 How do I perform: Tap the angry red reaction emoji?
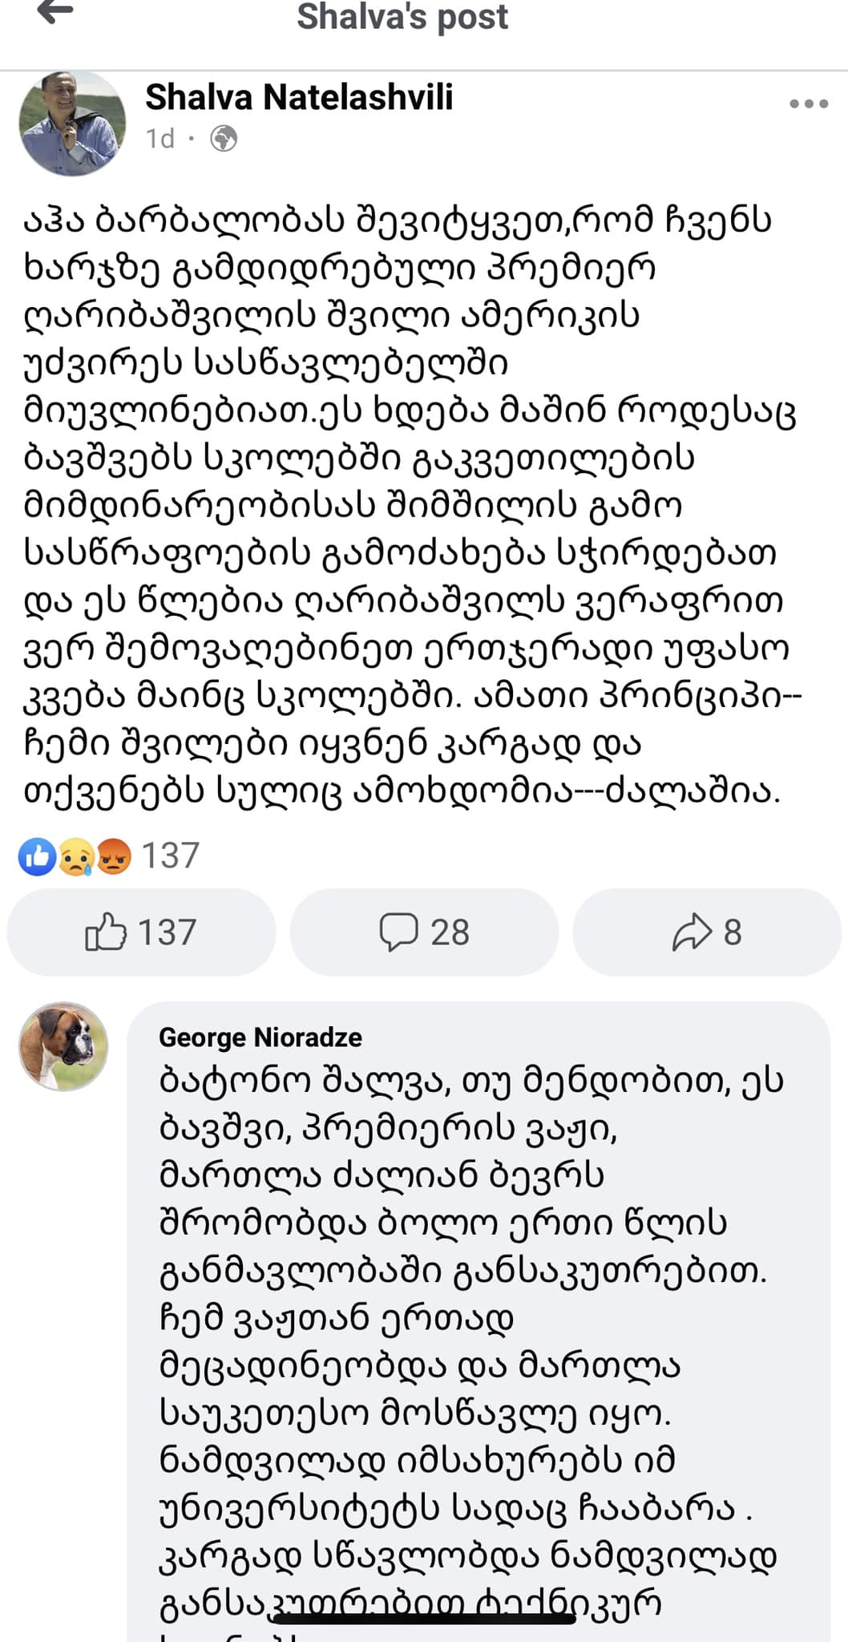click(113, 857)
